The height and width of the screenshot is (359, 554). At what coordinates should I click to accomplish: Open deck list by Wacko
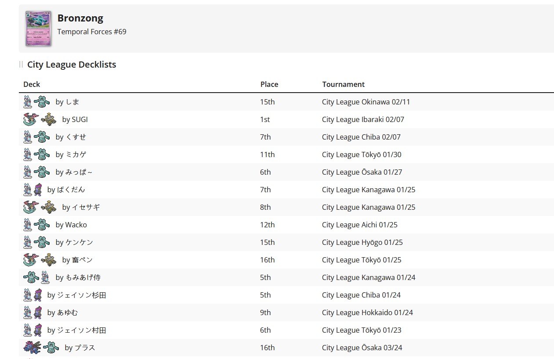click(x=72, y=225)
